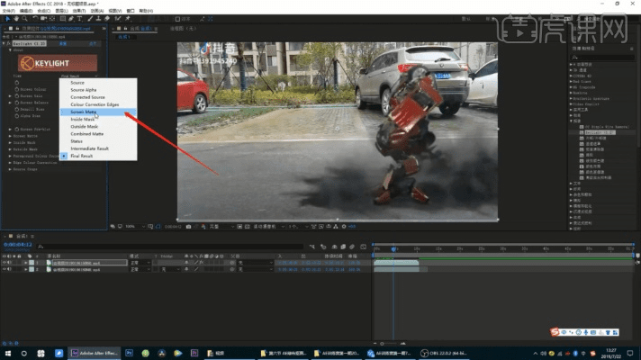Open Photoshop from the taskbar
Image resolution: width=641 pixels, height=360 pixels.
click(130, 354)
